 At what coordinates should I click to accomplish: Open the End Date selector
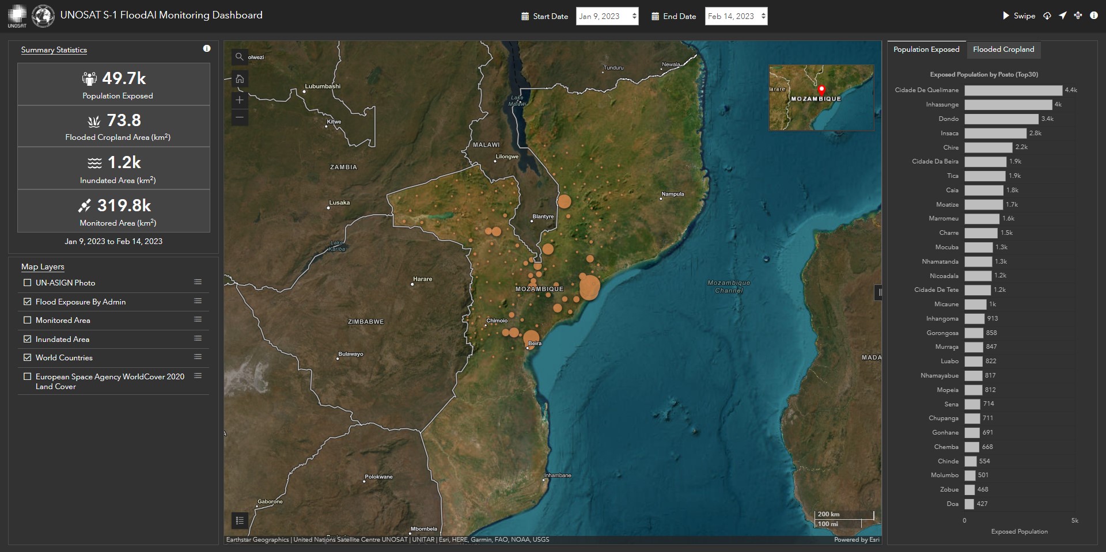coord(736,16)
